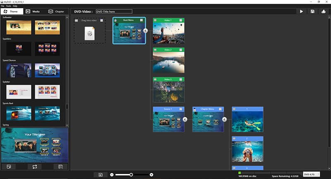Click the fit-to-view icon beside the zoom slider
Screen dimensions: 331x179
click(101, 174)
